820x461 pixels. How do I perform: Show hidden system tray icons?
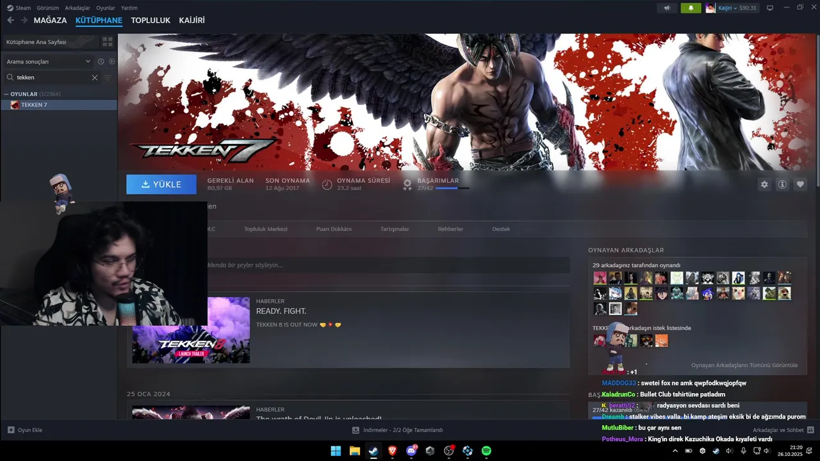(x=675, y=451)
